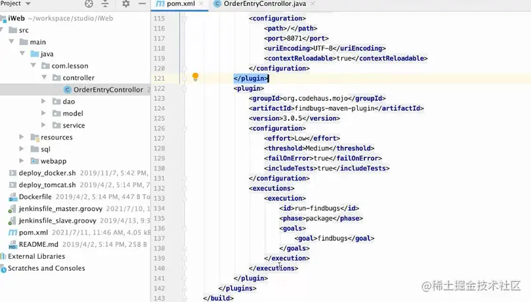Select jenkinsfile_slave.groovy file
The image size is (531, 302).
coord(58,220)
